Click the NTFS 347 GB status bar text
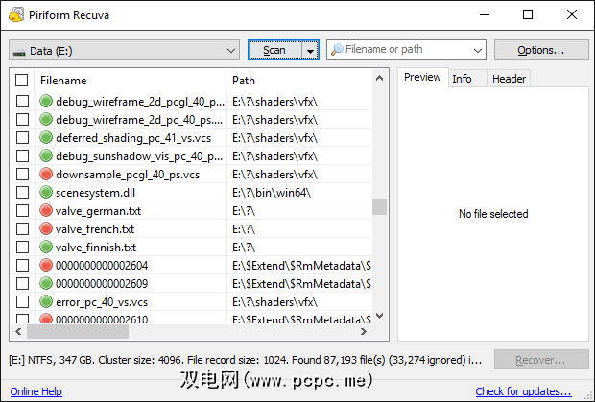The image size is (595, 402). (x=245, y=360)
